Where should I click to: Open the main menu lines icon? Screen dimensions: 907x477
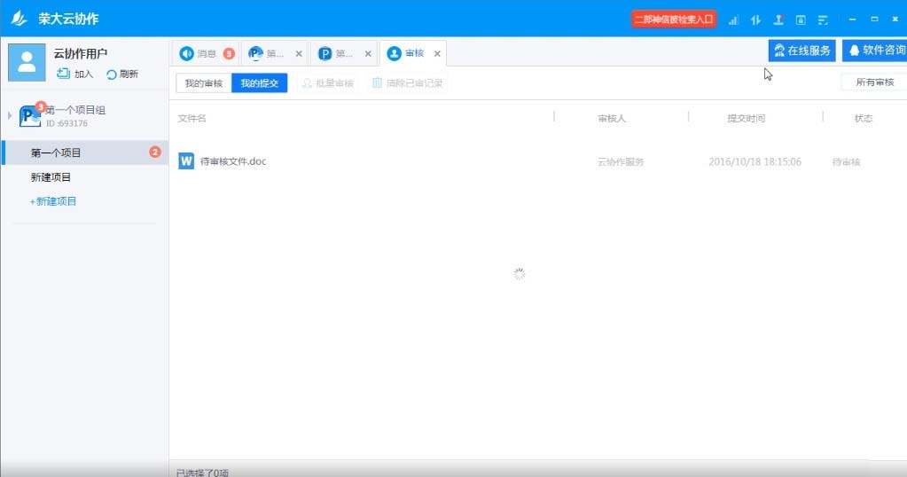tap(823, 20)
